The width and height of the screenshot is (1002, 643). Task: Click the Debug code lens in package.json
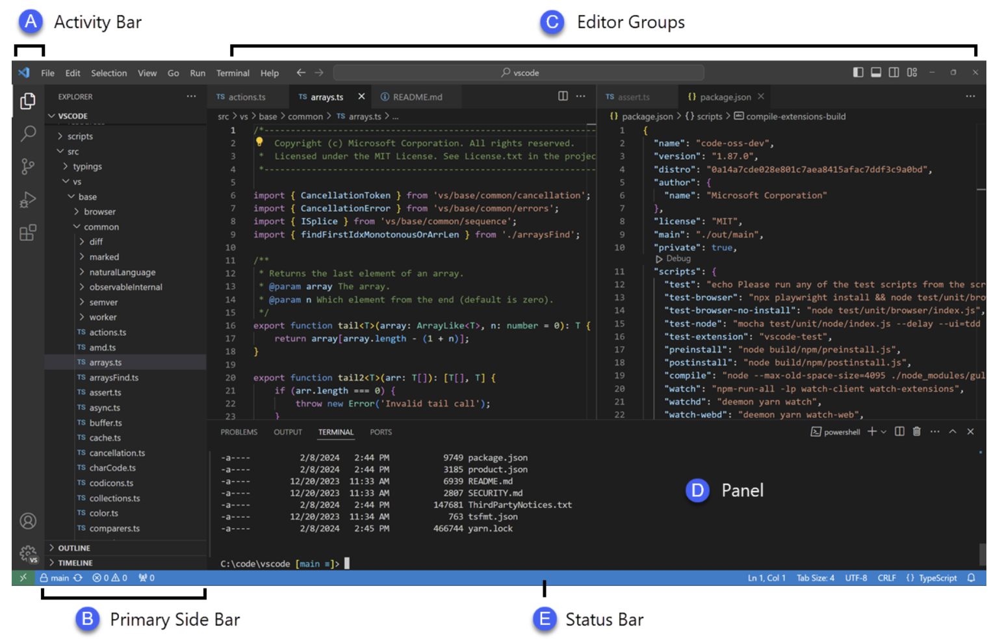673,258
